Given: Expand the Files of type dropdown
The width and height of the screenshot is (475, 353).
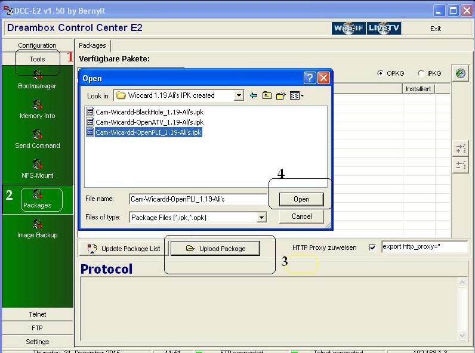Looking at the screenshot, I should click(x=261, y=218).
